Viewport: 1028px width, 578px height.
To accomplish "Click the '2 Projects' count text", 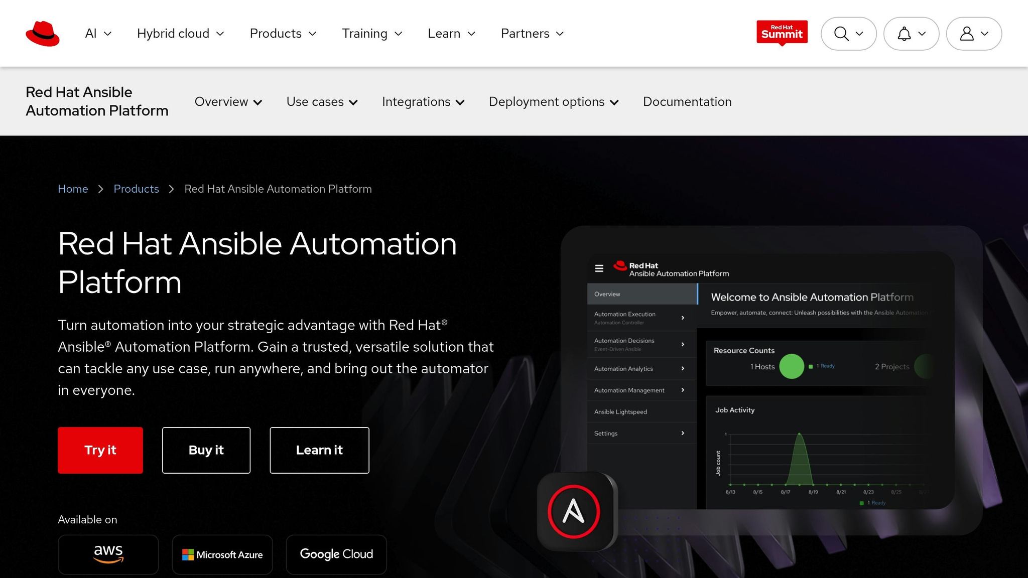I will coord(892,367).
